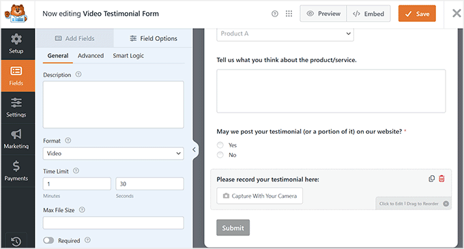Click 'Tell us what you think' label
Viewport: 464px width, 249px height.
287,60
